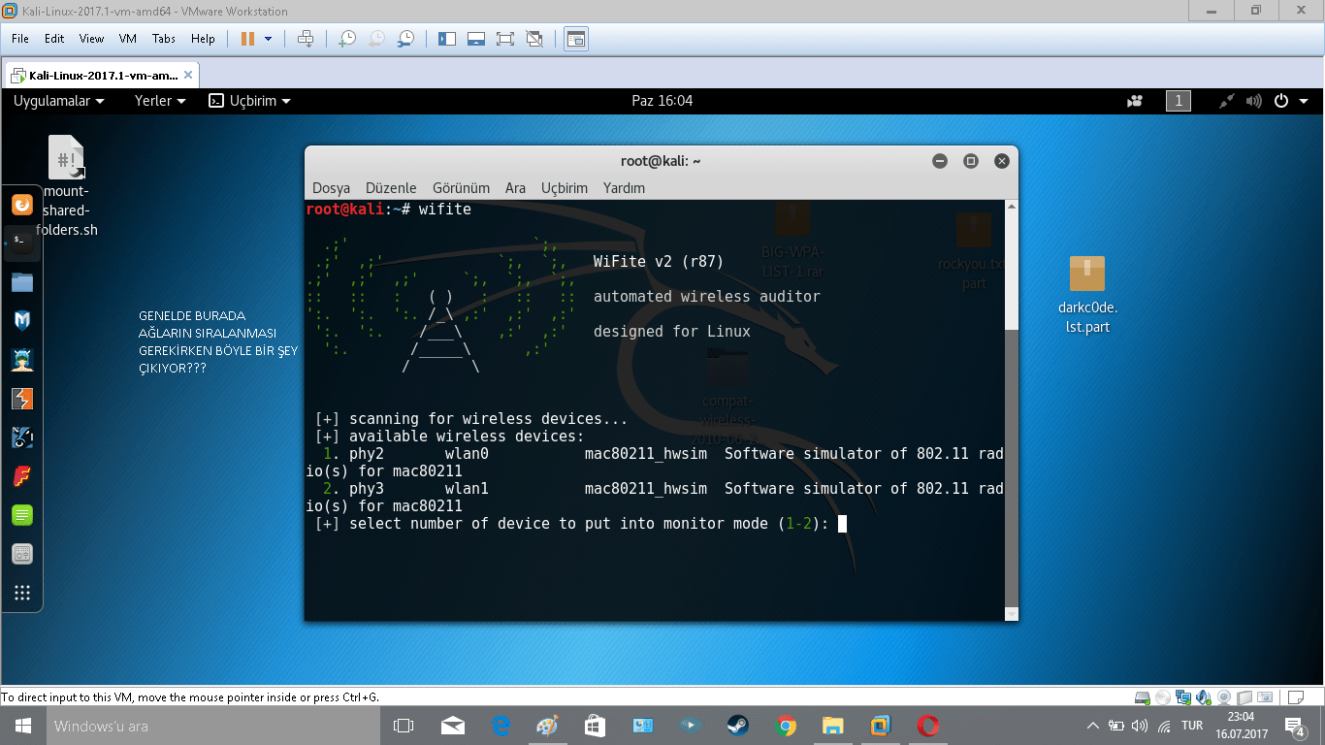Screen dimensions: 1325x745
Task: Open VMware Edit menu
Action: [54, 39]
